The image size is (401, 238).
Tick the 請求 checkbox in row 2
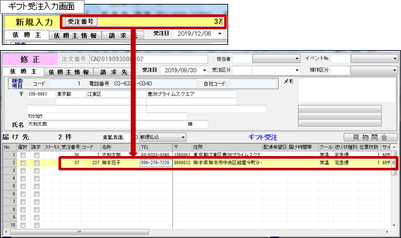pyautogui.click(x=36, y=163)
